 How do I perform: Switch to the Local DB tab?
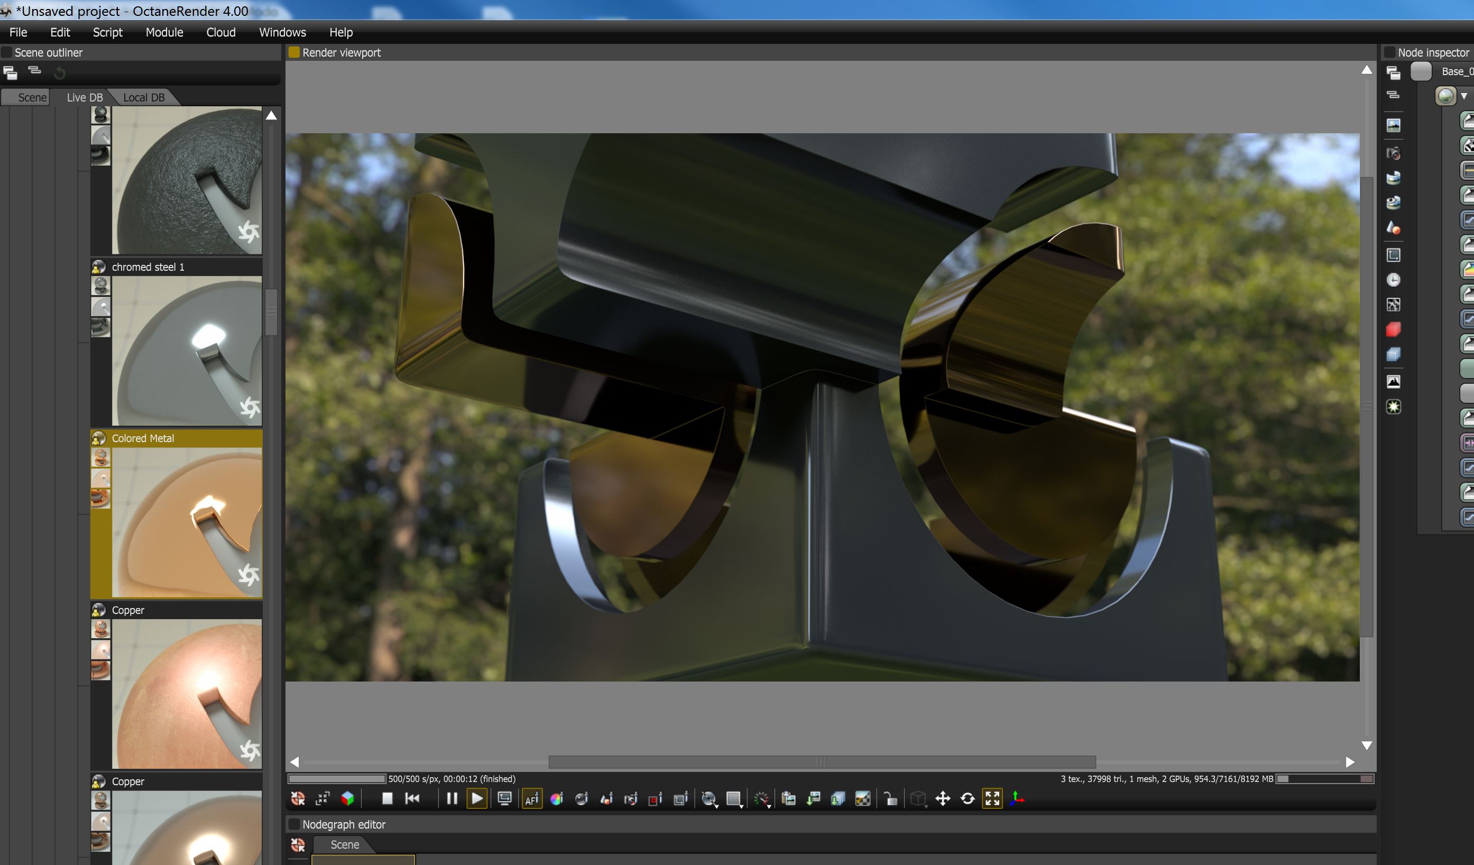(143, 98)
